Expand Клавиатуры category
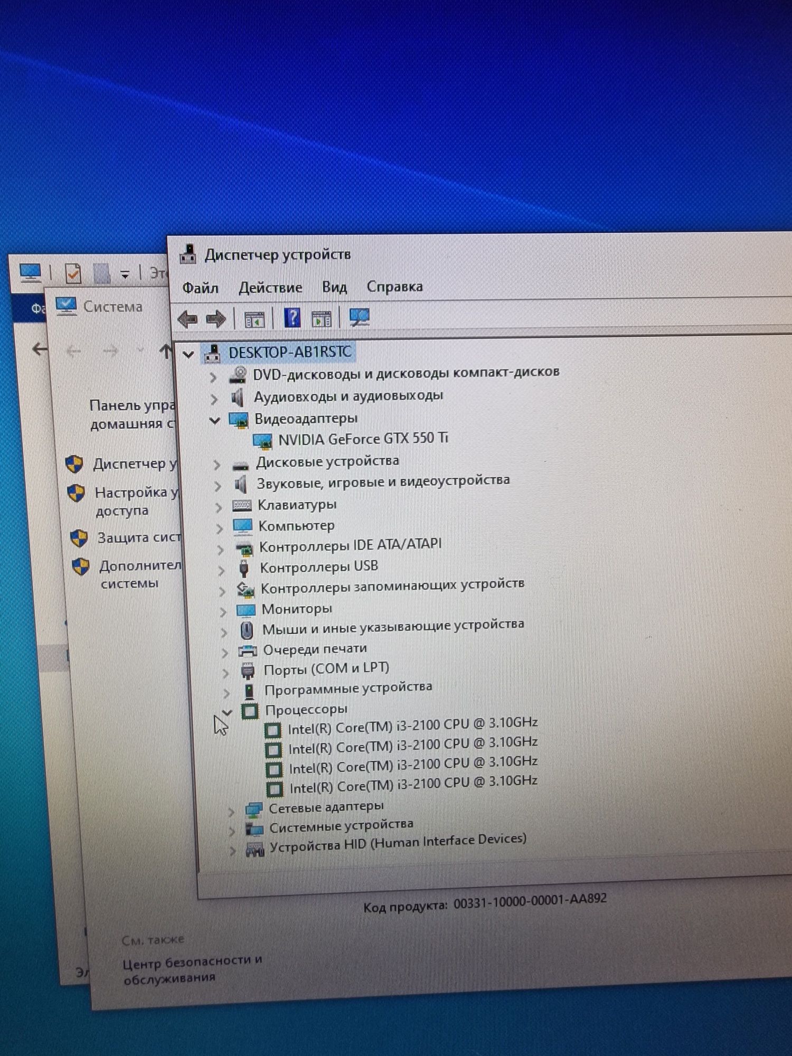Screen dimensions: 792x1056 tap(219, 507)
